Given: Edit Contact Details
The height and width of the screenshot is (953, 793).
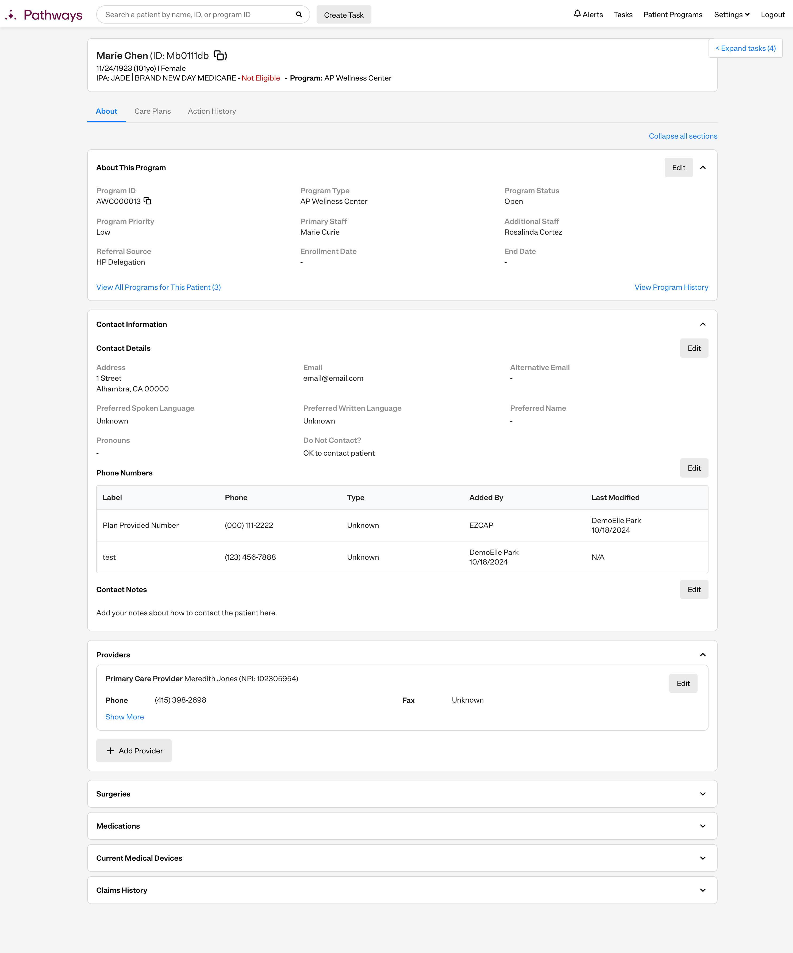Looking at the screenshot, I should (x=694, y=348).
